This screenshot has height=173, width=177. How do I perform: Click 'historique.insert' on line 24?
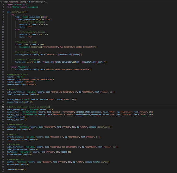pyautogui.click(x=24, y=62)
